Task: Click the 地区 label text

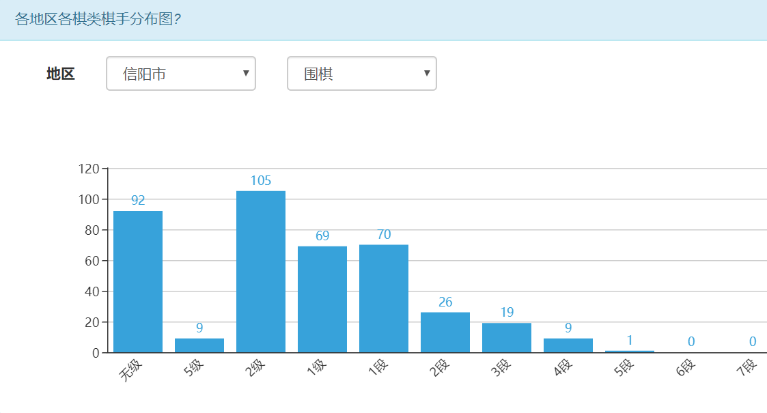Action: [x=60, y=74]
